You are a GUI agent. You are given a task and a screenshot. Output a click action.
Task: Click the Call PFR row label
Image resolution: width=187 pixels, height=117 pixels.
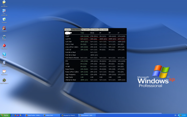(x=68, y=39)
